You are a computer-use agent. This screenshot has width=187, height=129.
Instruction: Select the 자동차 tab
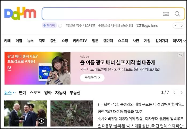tap(60, 93)
